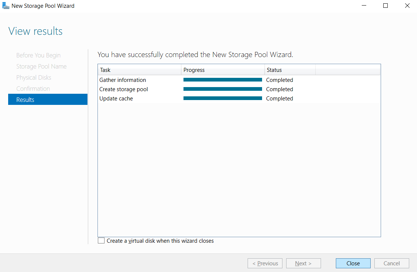Enable Create a virtual disk checkbox

click(101, 241)
